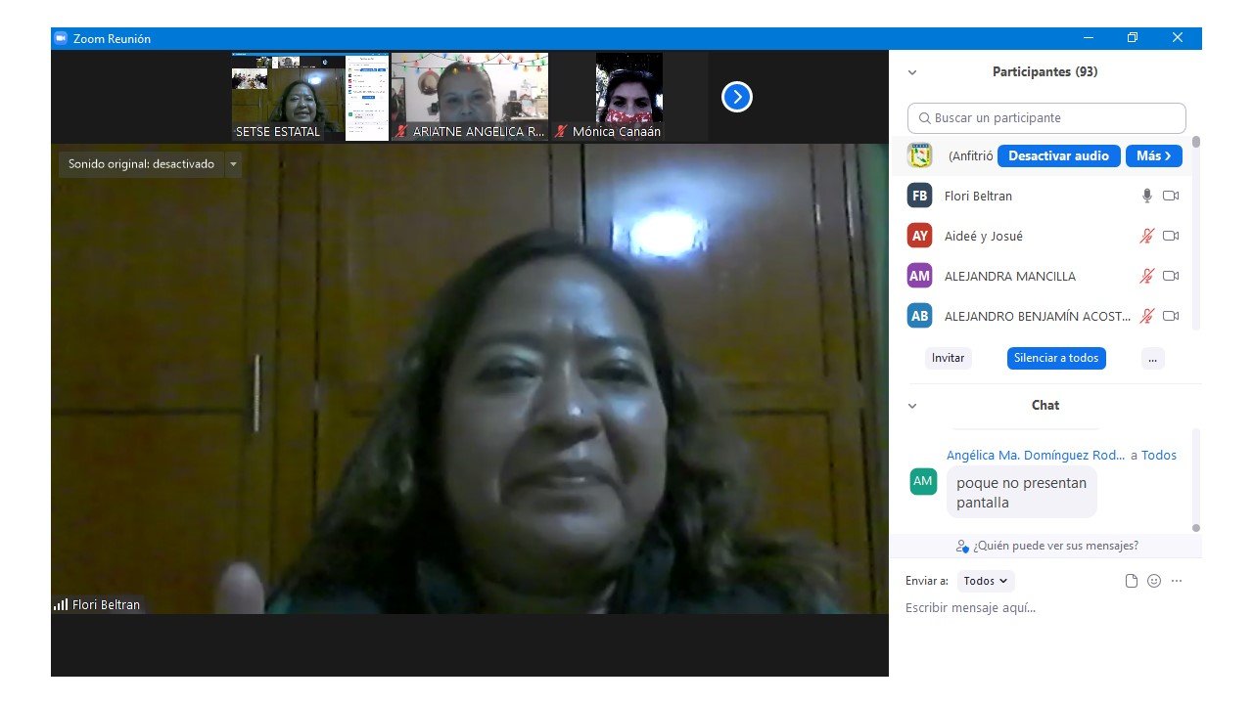
Task: Click the Flori Beltran name in participant list
Action: tap(978, 196)
